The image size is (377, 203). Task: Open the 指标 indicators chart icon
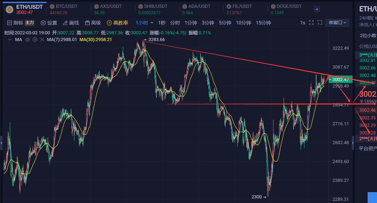coord(9,23)
